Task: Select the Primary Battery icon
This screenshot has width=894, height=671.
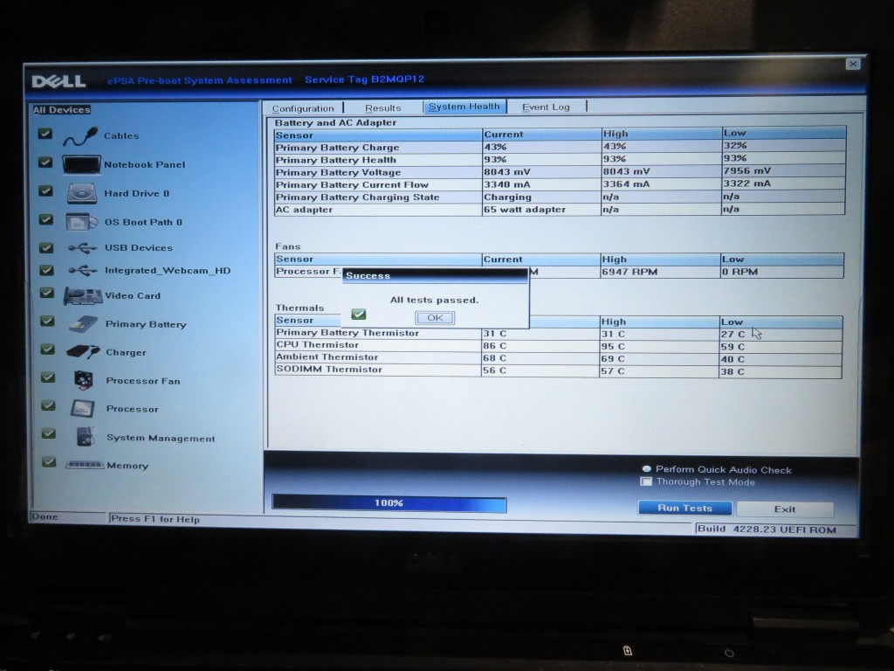Action: click(x=84, y=324)
